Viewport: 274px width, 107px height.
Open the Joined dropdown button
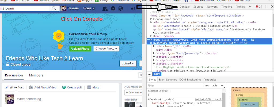(x=128, y=63)
